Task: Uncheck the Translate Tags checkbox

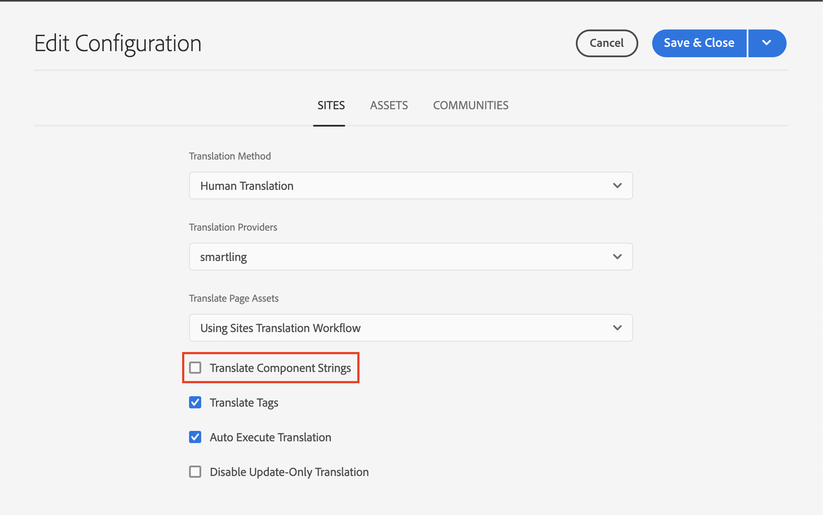Action: tap(195, 402)
